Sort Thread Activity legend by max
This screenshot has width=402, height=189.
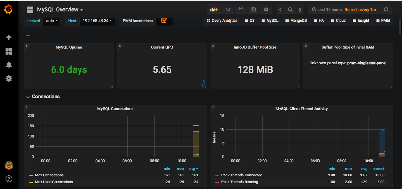349,169
